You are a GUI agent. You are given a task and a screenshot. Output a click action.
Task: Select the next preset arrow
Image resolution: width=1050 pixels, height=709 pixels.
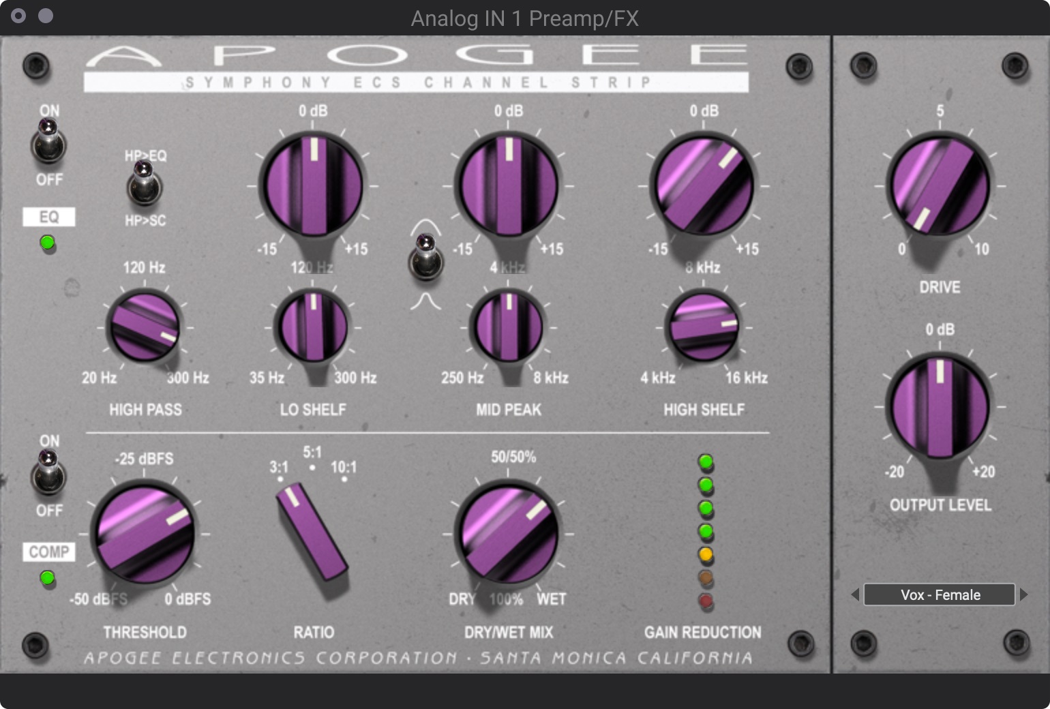[1024, 594]
